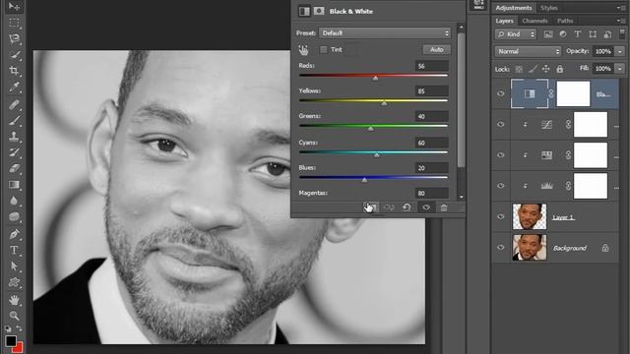
Task: Open the blend mode Normal dropdown
Action: coord(528,51)
